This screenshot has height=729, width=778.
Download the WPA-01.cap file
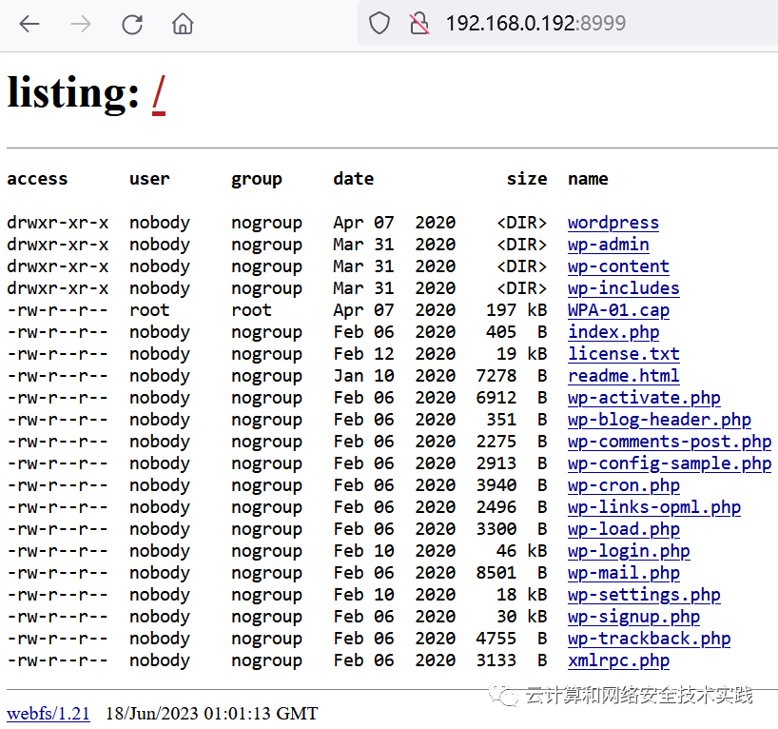click(x=618, y=310)
